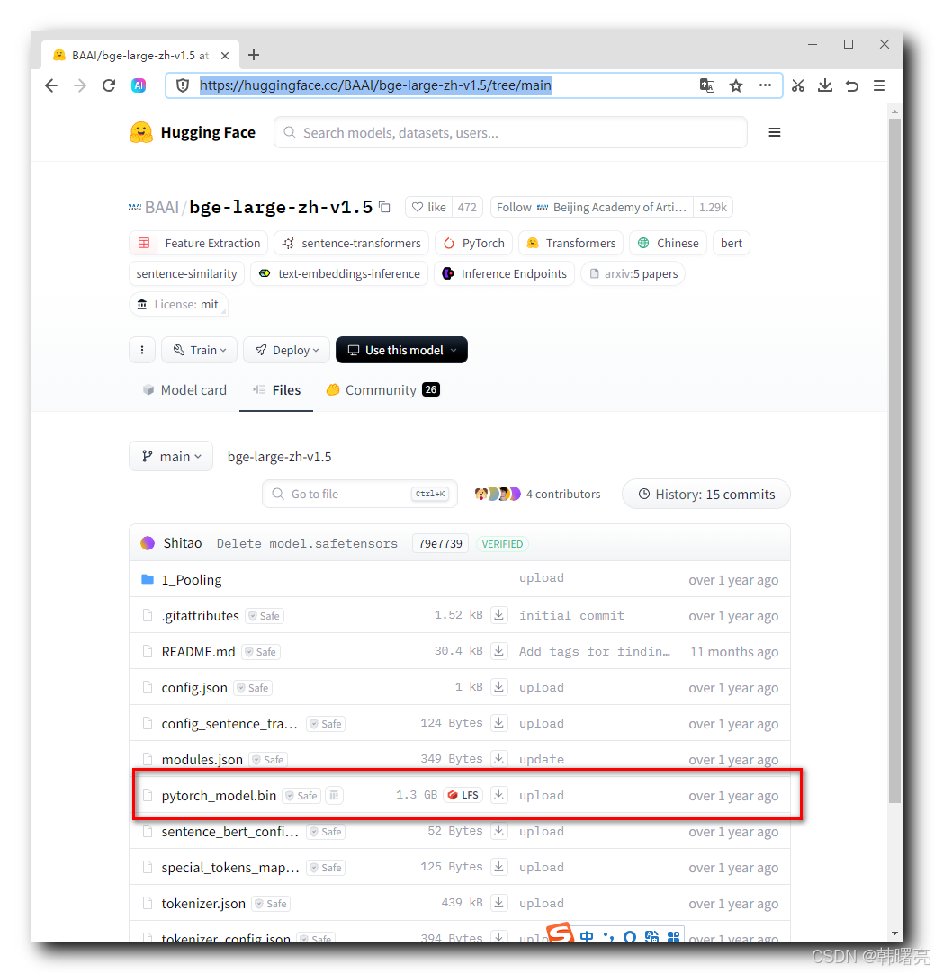Expand the Use this model dropdown
This screenshot has width=934, height=973.
[x=402, y=350]
